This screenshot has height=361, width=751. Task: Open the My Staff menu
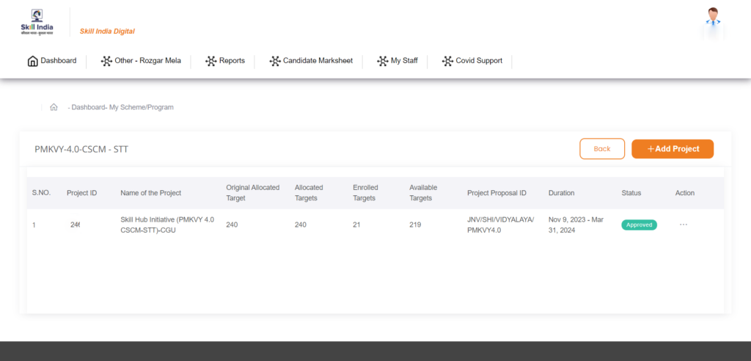click(397, 61)
